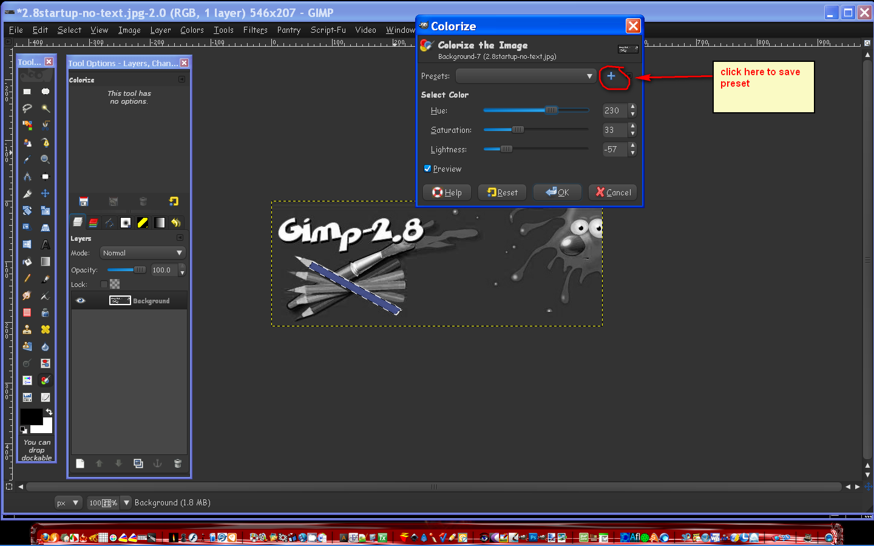874x546 pixels.
Task: Select the Free Select lasso tool
Action: pyautogui.click(x=27, y=109)
